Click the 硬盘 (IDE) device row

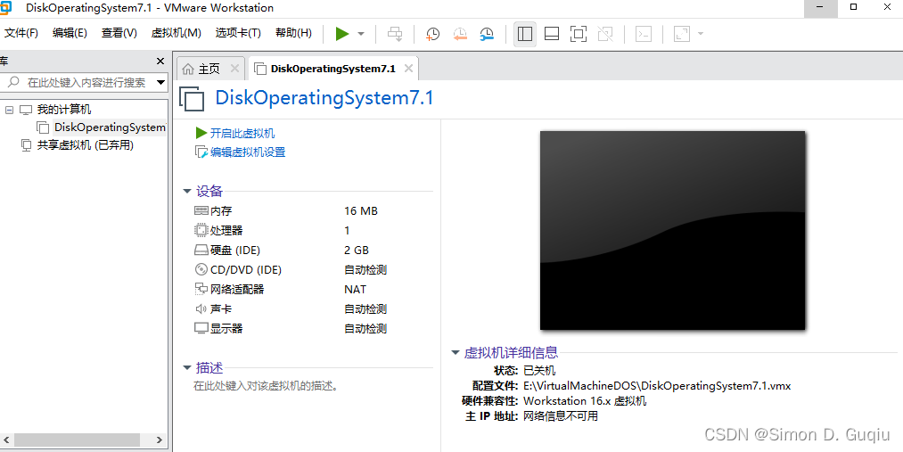click(313, 250)
